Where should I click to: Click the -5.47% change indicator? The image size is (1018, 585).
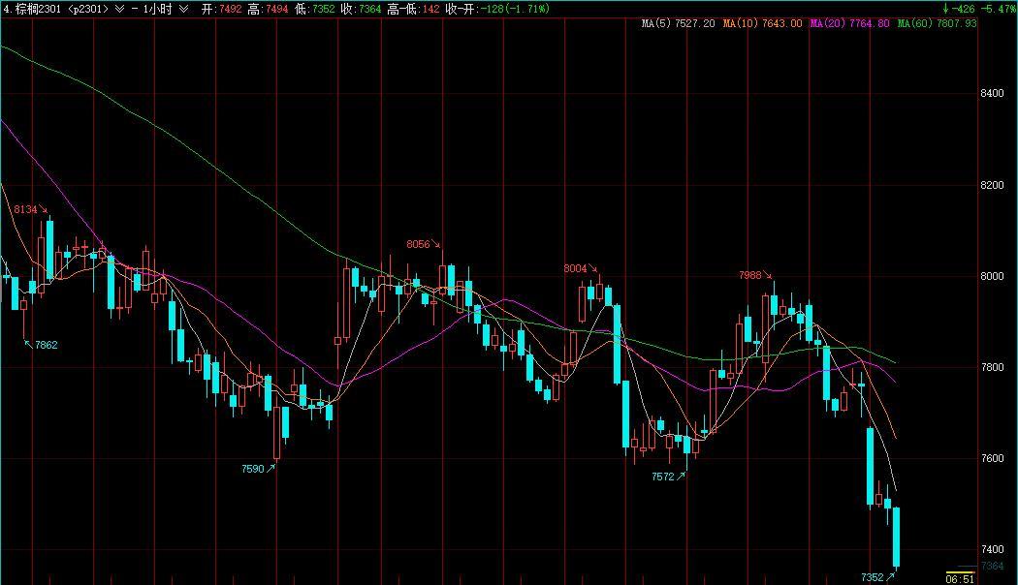(999, 9)
